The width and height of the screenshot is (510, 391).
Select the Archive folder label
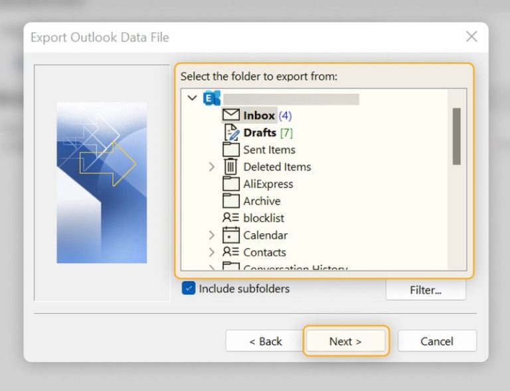[262, 201]
